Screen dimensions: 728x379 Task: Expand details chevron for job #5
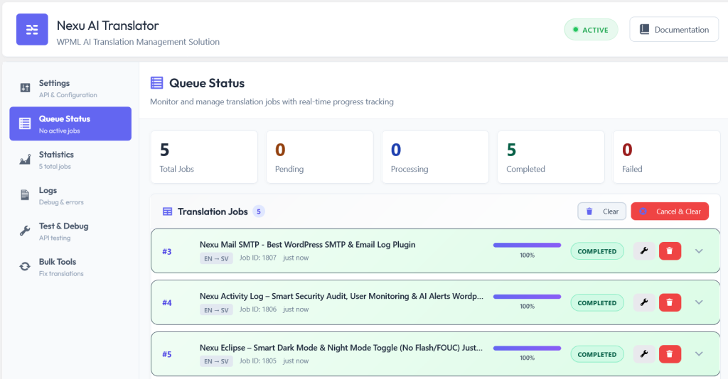699,354
